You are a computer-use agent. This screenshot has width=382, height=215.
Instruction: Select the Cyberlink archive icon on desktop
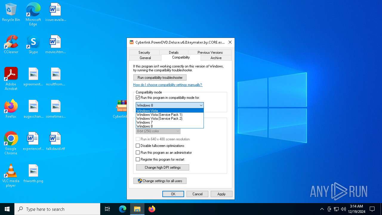point(121,109)
